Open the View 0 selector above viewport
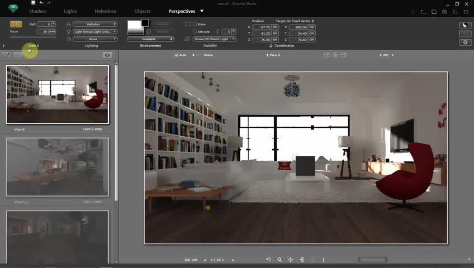The width and height of the screenshot is (474, 268). 273,55
